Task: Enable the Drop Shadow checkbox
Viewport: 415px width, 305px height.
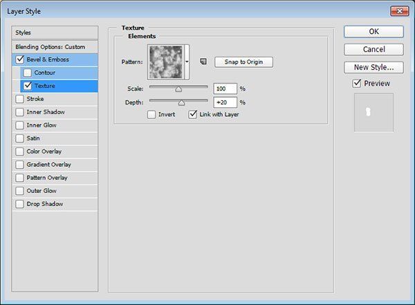Action: [20, 204]
